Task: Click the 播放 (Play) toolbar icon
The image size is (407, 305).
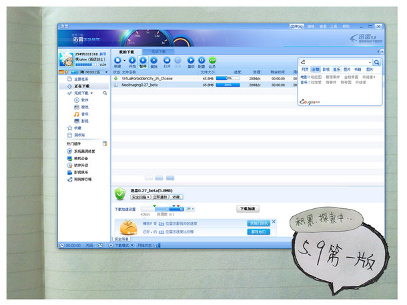Action: (x=191, y=61)
